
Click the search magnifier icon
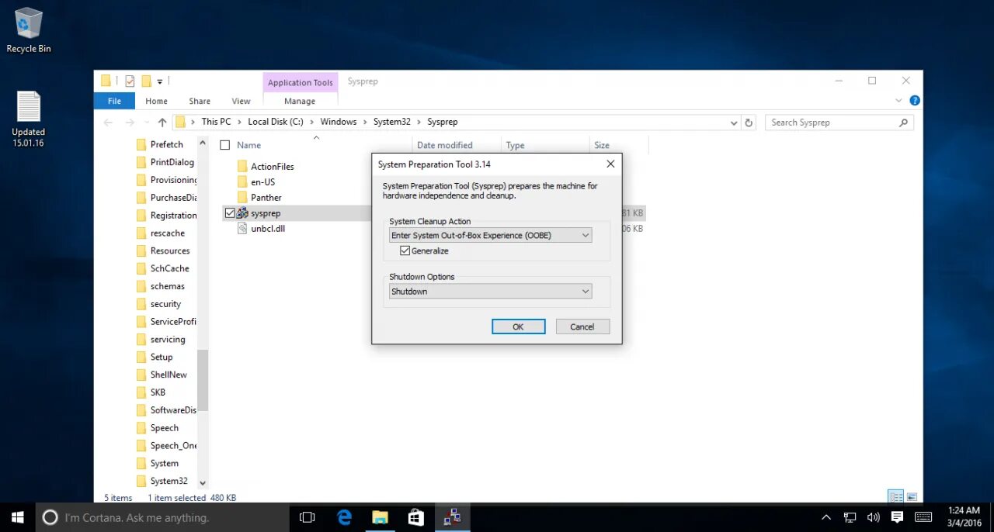point(903,123)
